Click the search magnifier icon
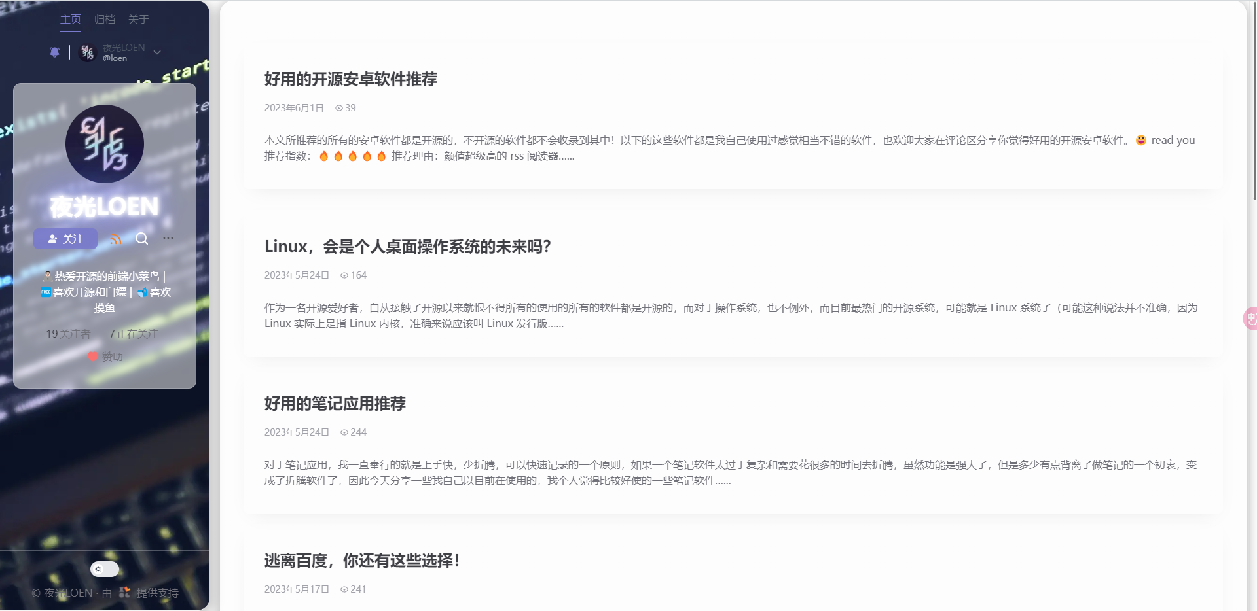Image resolution: width=1257 pixels, height=611 pixels. pyautogui.click(x=142, y=239)
